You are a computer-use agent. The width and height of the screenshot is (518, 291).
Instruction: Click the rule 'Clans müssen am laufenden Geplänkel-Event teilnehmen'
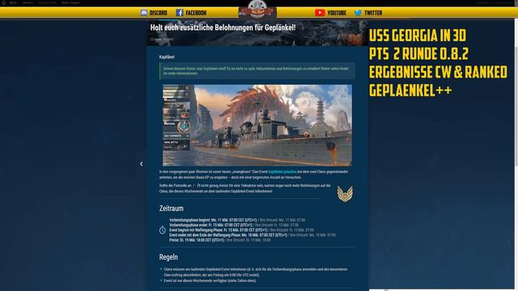[x=256, y=272]
